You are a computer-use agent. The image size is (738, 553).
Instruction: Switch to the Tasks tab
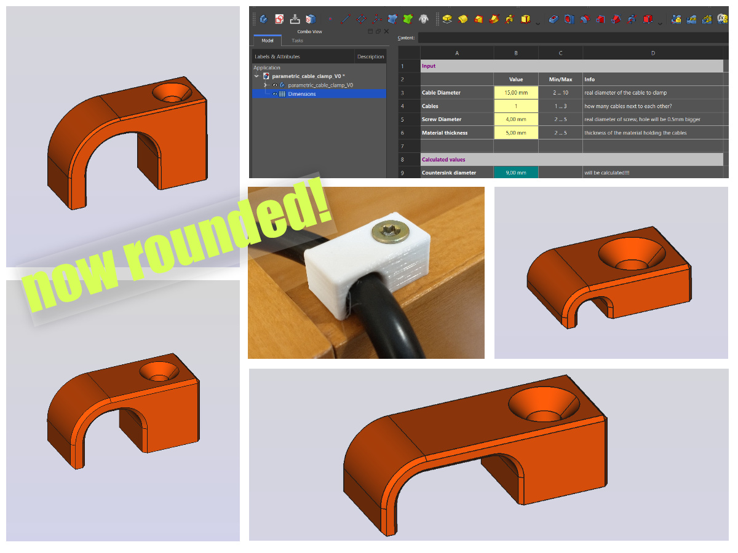pos(297,41)
